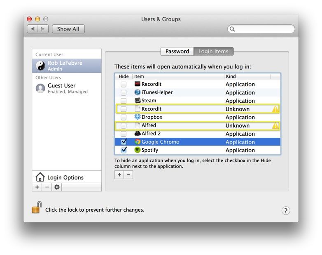Click the Dropbox icon in login items
322x255 pixels.
[138, 117]
